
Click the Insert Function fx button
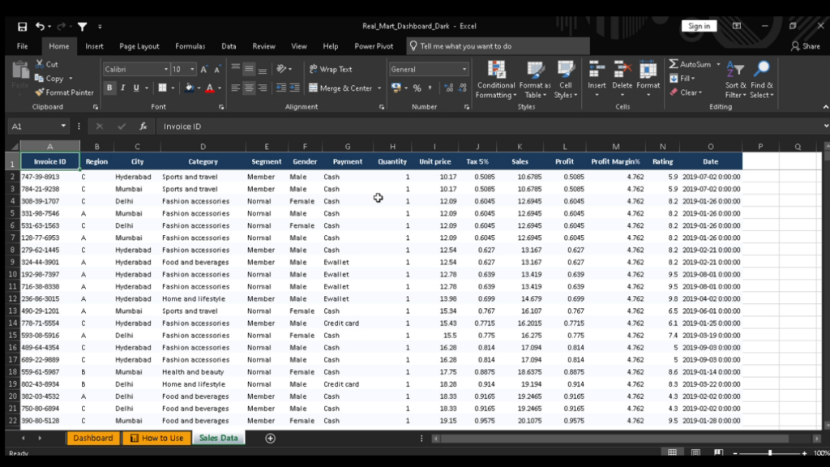click(x=143, y=126)
